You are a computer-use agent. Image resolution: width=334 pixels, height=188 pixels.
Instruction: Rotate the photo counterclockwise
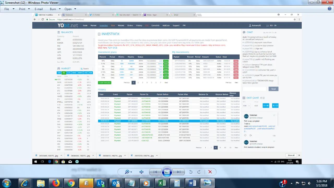click(x=191, y=172)
